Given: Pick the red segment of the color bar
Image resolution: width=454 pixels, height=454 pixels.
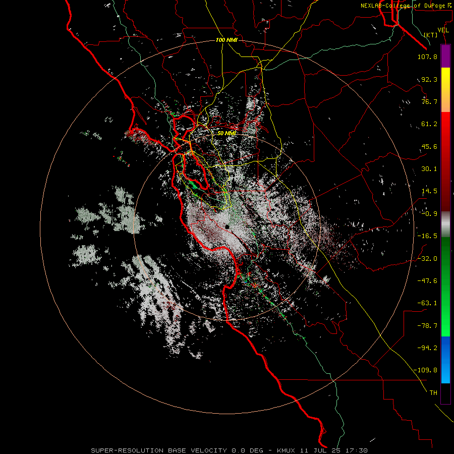Looking at the screenshot, I should pyautogui.click(x=445, y=161).
